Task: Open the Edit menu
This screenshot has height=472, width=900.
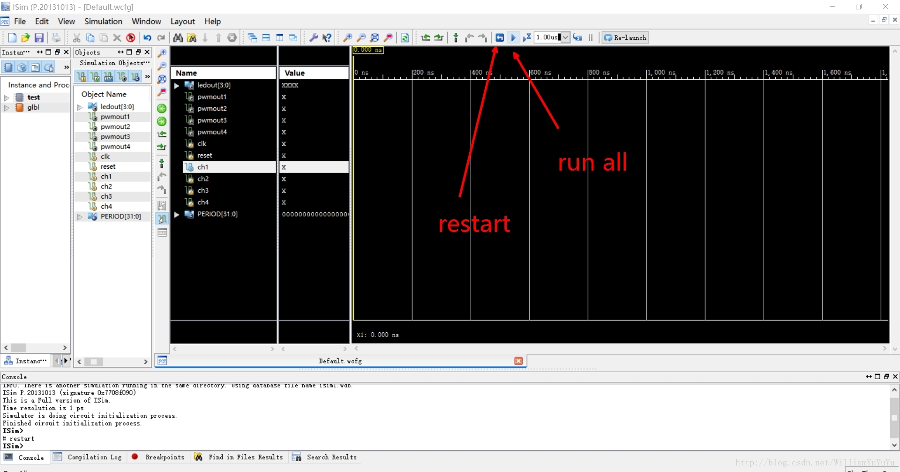Action: tap(42, 22)
